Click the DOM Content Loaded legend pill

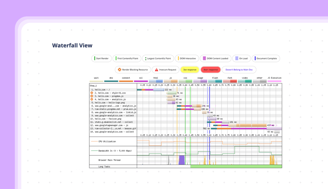[x=214, y=59]
